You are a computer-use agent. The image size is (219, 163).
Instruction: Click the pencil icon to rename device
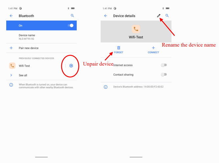[x=159, y=16]
